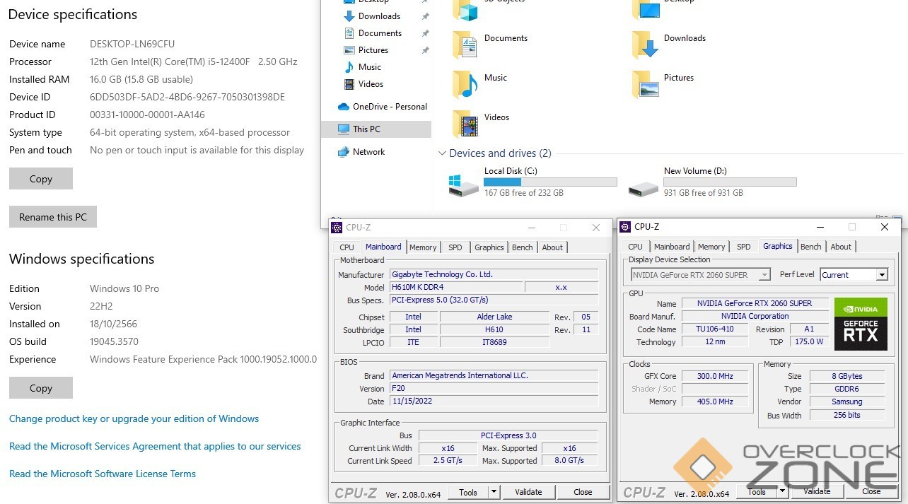Click Validate in Mainboard CPU-Z window
This screenshot has height=504, width=908.
(528, 492)
